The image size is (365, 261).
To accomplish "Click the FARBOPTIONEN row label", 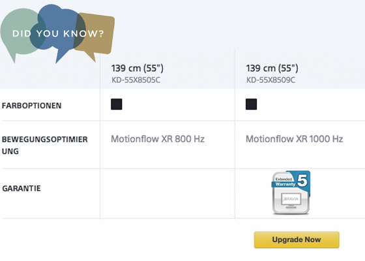I will pos(32,106).
